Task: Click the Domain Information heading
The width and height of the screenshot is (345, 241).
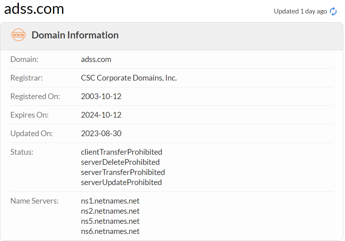Action: [x=75, y=35]
